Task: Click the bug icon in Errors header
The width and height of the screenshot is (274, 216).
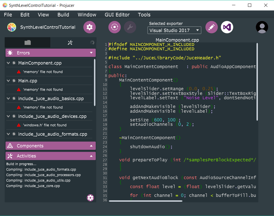Action: pos(10,53)
